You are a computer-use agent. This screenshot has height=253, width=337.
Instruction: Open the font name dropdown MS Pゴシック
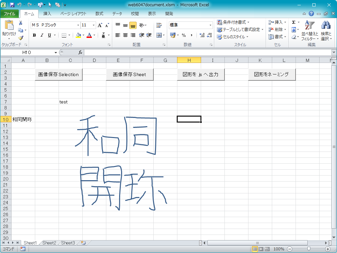click(78, 25)
